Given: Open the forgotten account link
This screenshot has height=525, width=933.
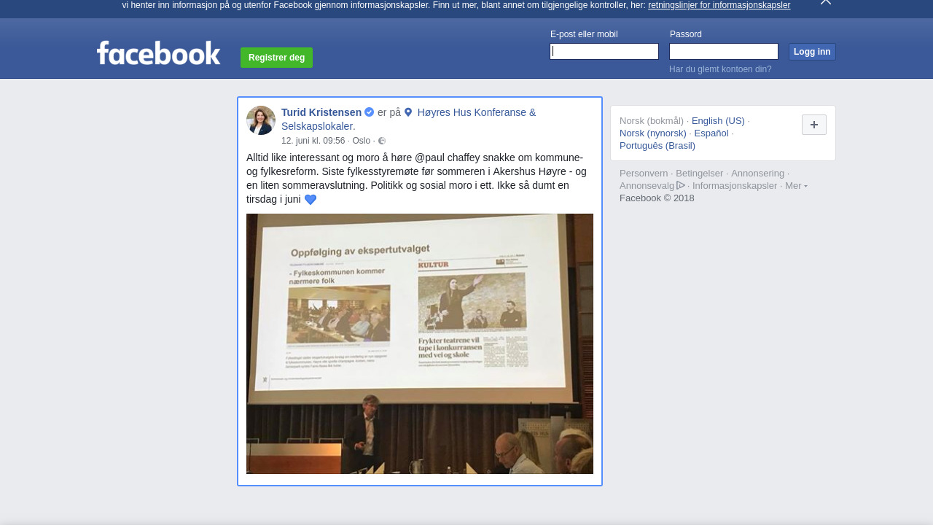Looking at the screenshot, I should 719,69.
